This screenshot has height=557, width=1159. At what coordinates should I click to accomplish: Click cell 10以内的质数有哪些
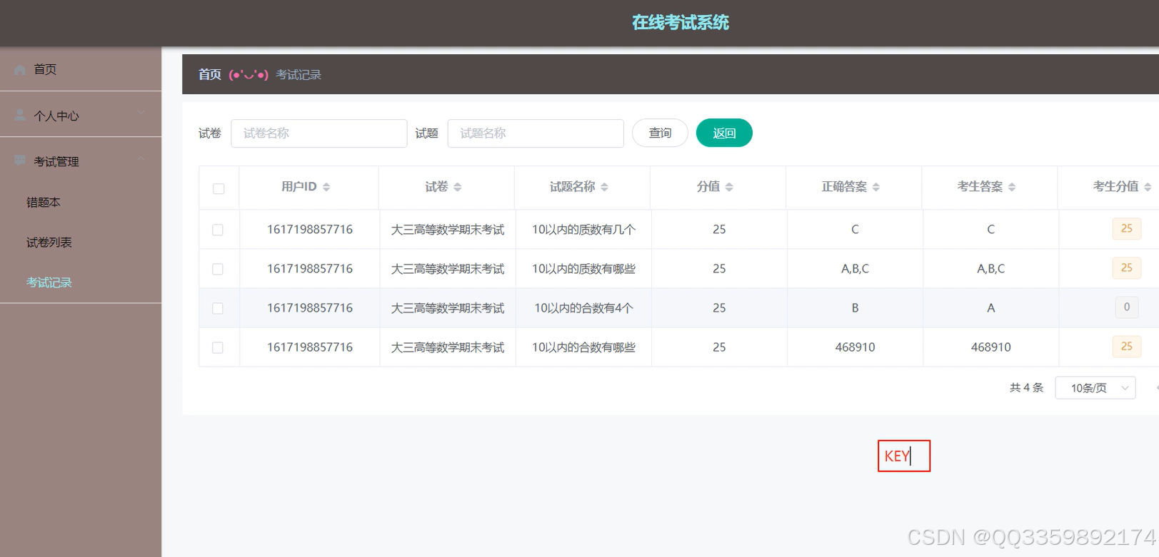[x=583, y=269]
